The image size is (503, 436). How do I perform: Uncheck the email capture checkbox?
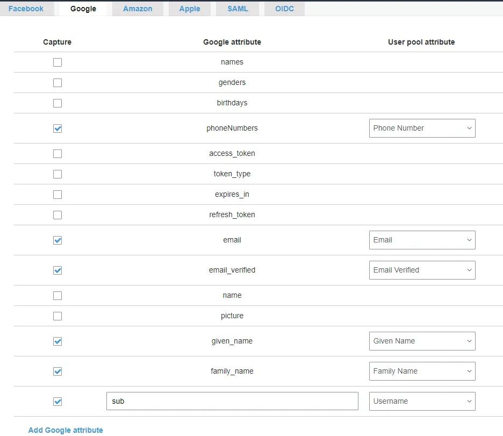58,240
